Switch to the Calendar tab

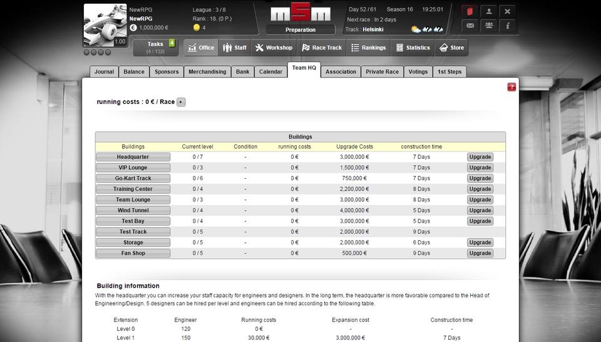270,72
